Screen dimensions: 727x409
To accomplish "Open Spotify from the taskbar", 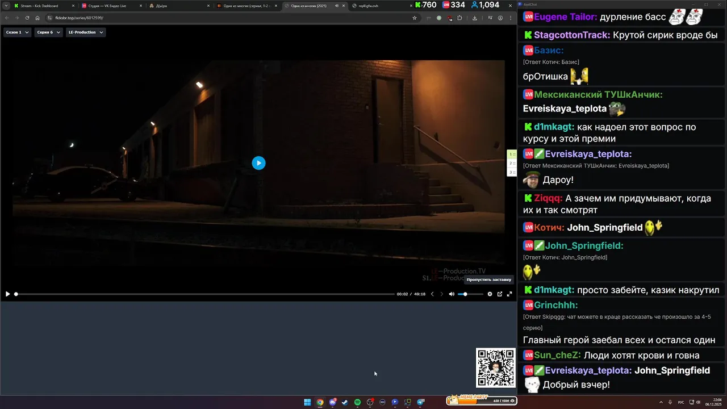I will (x=357, y=402).
